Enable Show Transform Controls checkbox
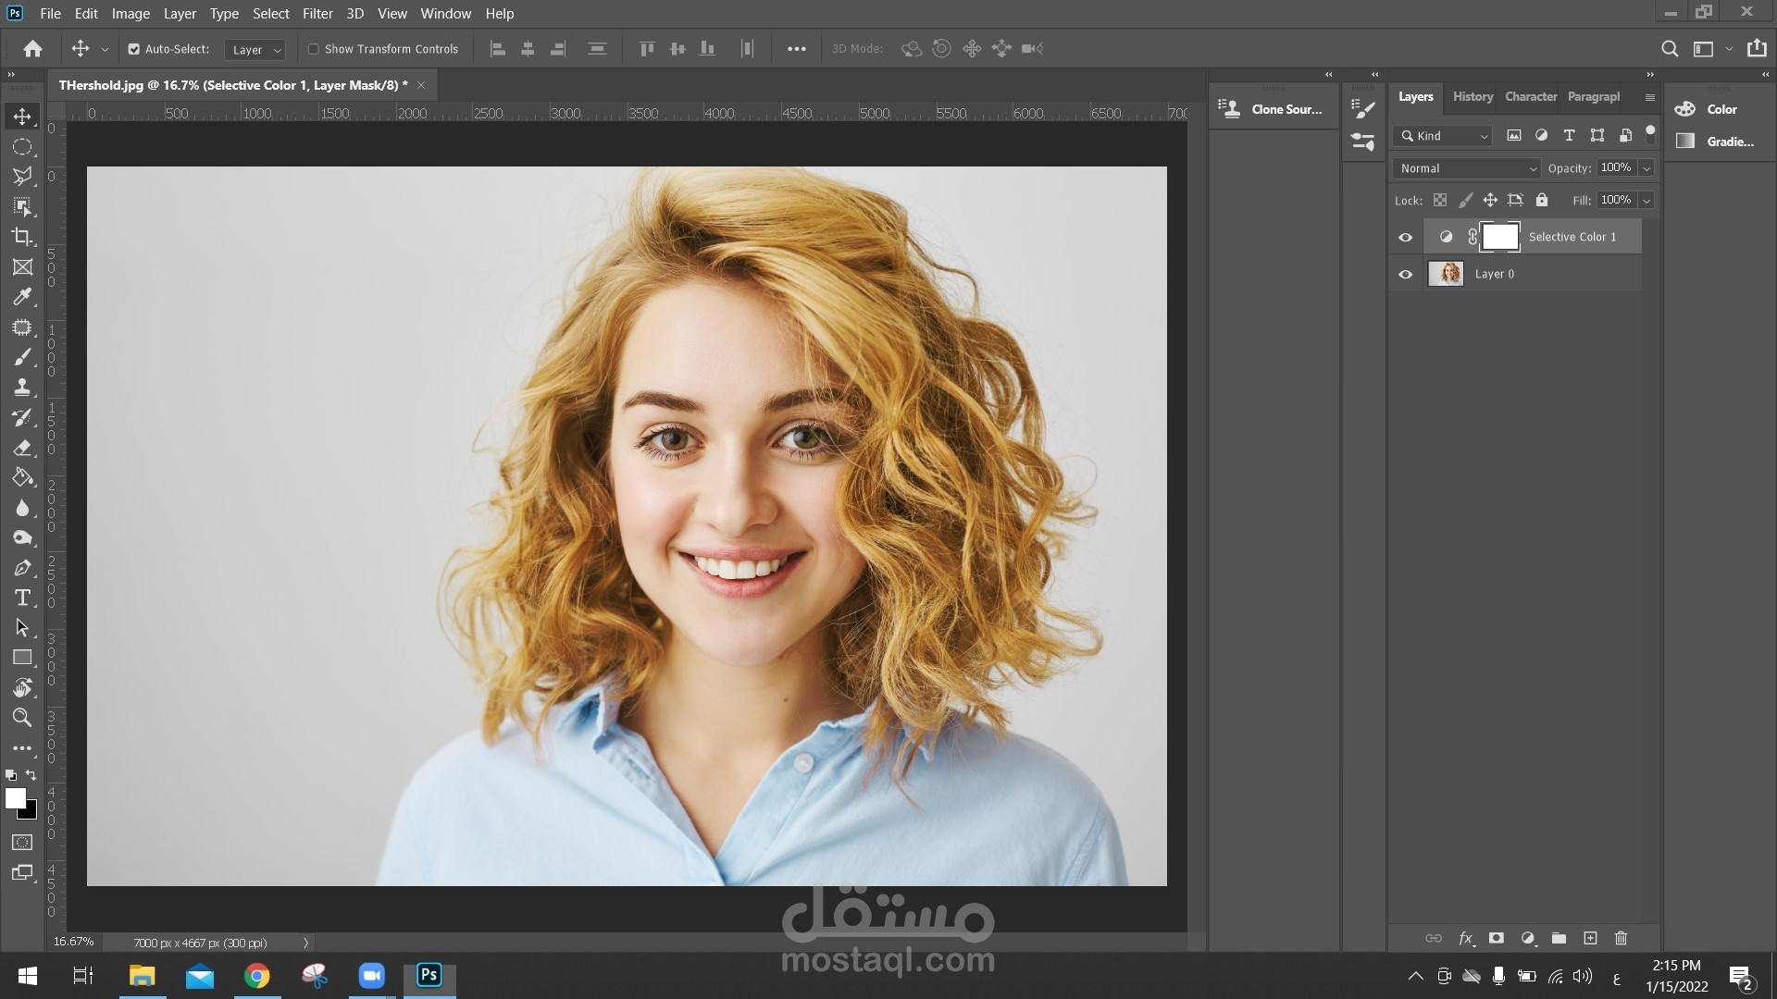This screenshot has width=1777, height=999. 314,49
